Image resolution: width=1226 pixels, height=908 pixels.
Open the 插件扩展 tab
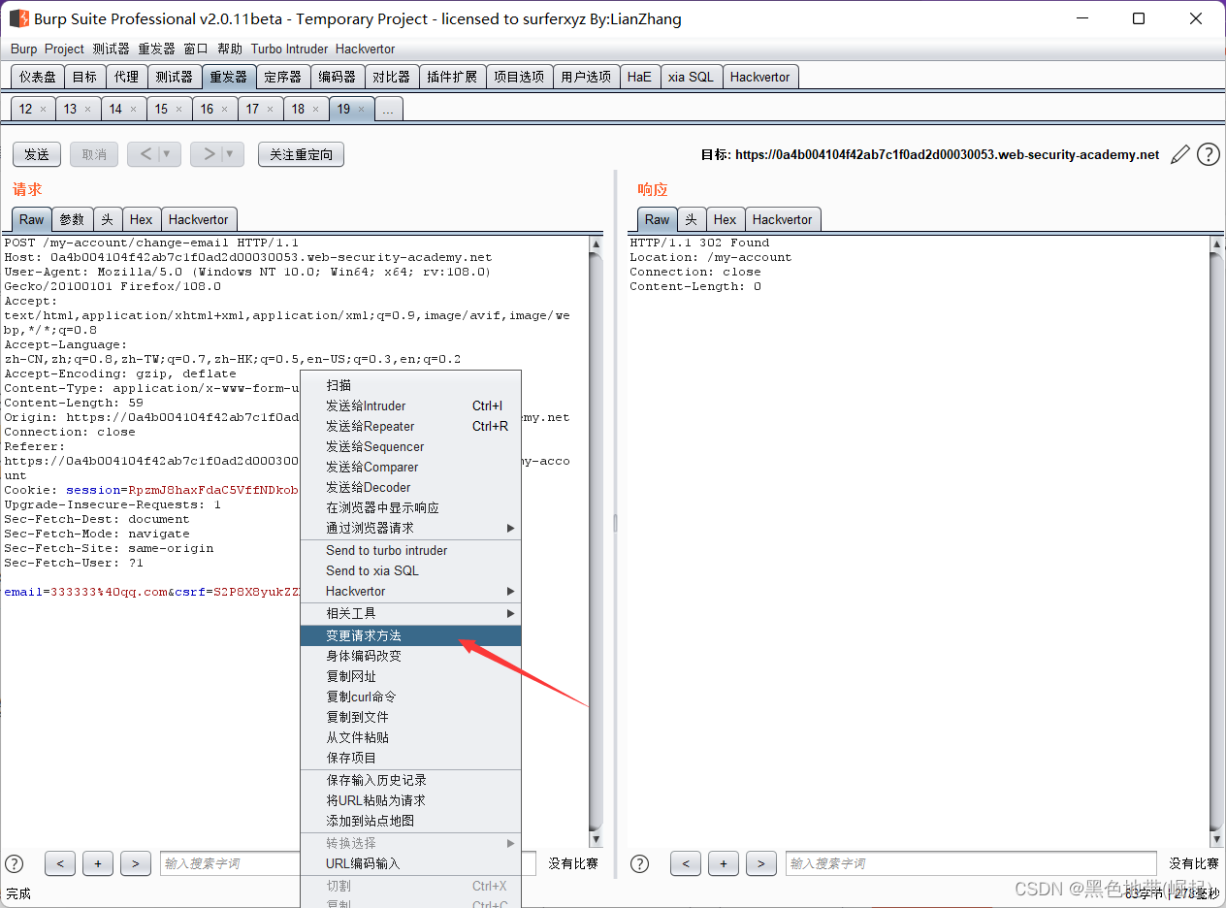pyautogui.click(x=452, y=78)
